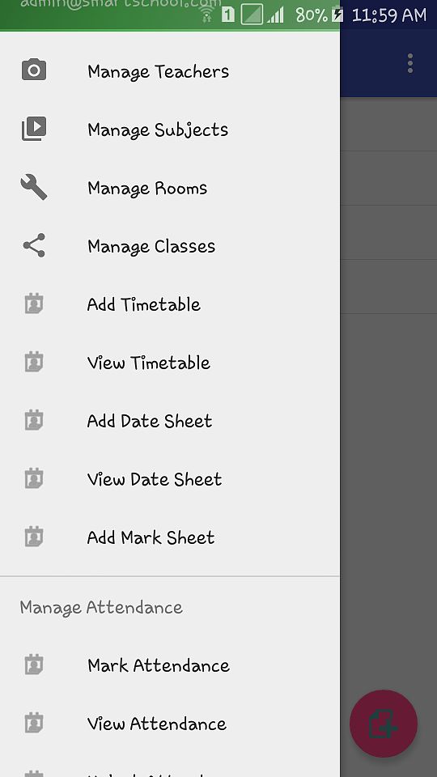Tap the calendar icon next to Mark Attendance
The height and width of the screenshot is (777, 437).
click(x=34, y=665)
